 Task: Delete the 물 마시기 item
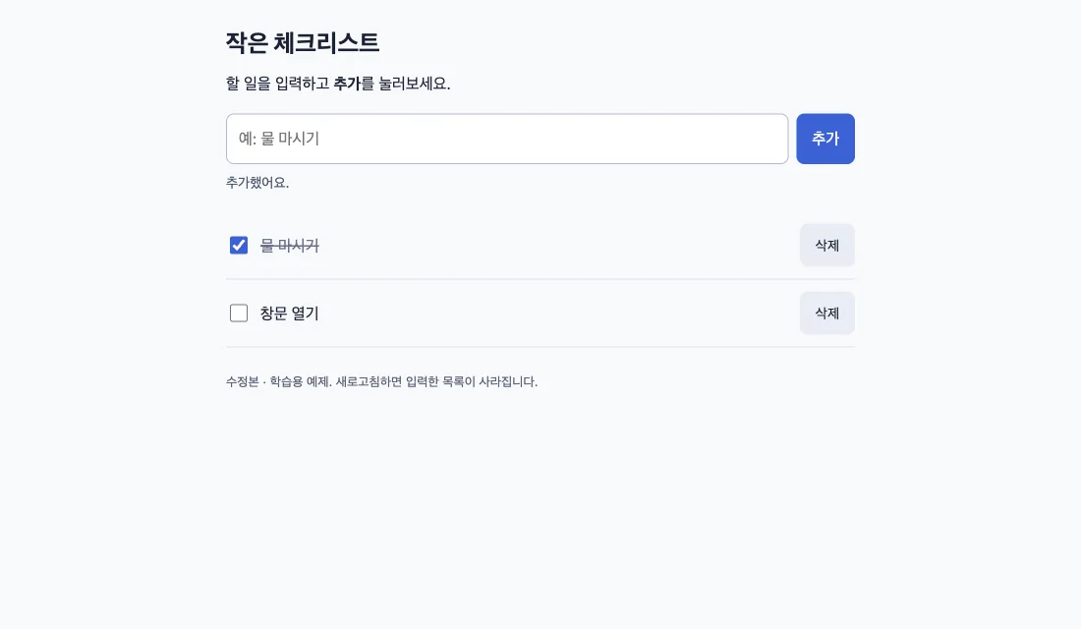[826, 245]
